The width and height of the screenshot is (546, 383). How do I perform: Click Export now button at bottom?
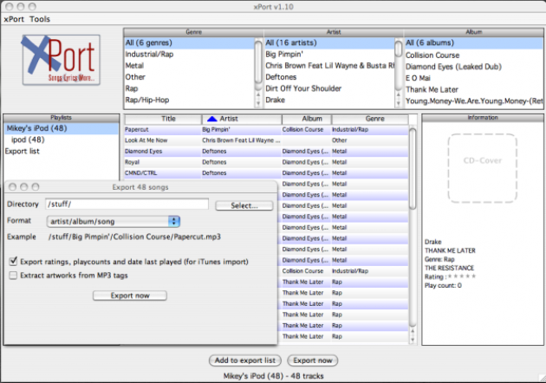(x=312, y=360)
